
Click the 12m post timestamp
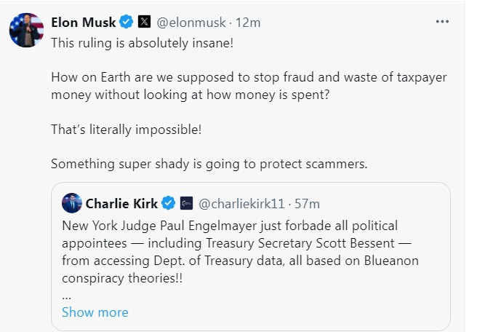click(x=249, y=23)
